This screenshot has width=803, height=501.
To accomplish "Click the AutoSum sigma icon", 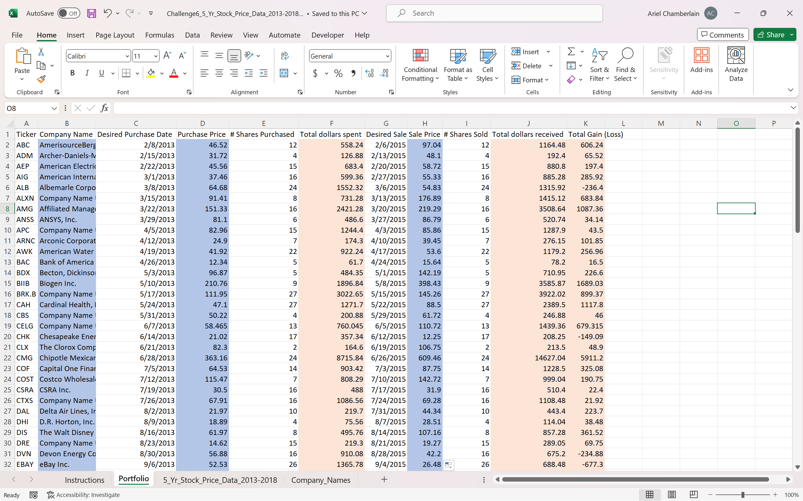I will click(x=571, y=52).
